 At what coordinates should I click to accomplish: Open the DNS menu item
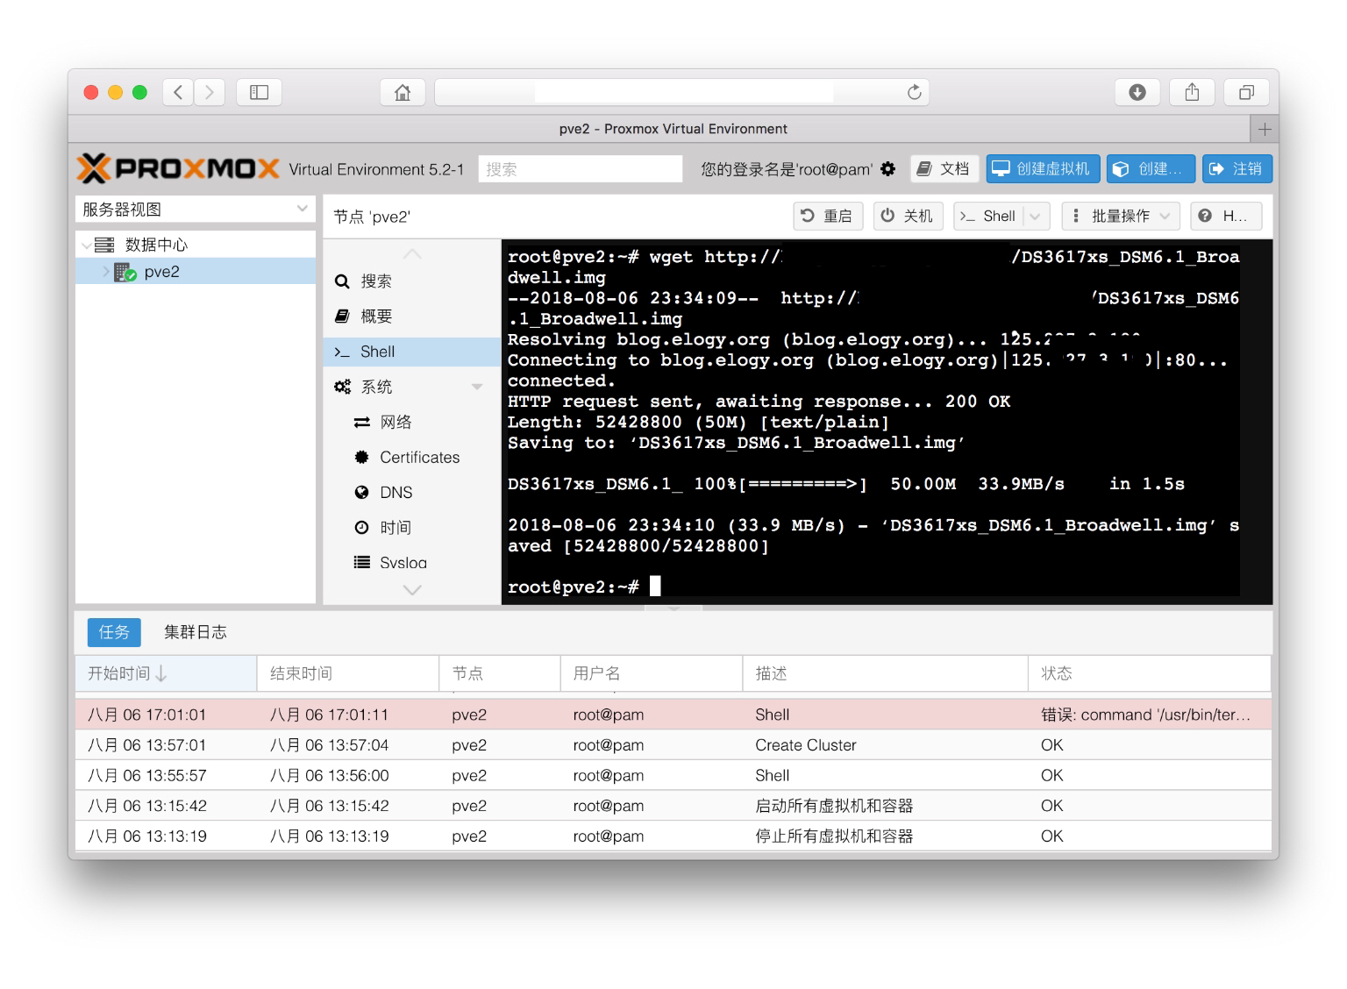click(411, 492)
